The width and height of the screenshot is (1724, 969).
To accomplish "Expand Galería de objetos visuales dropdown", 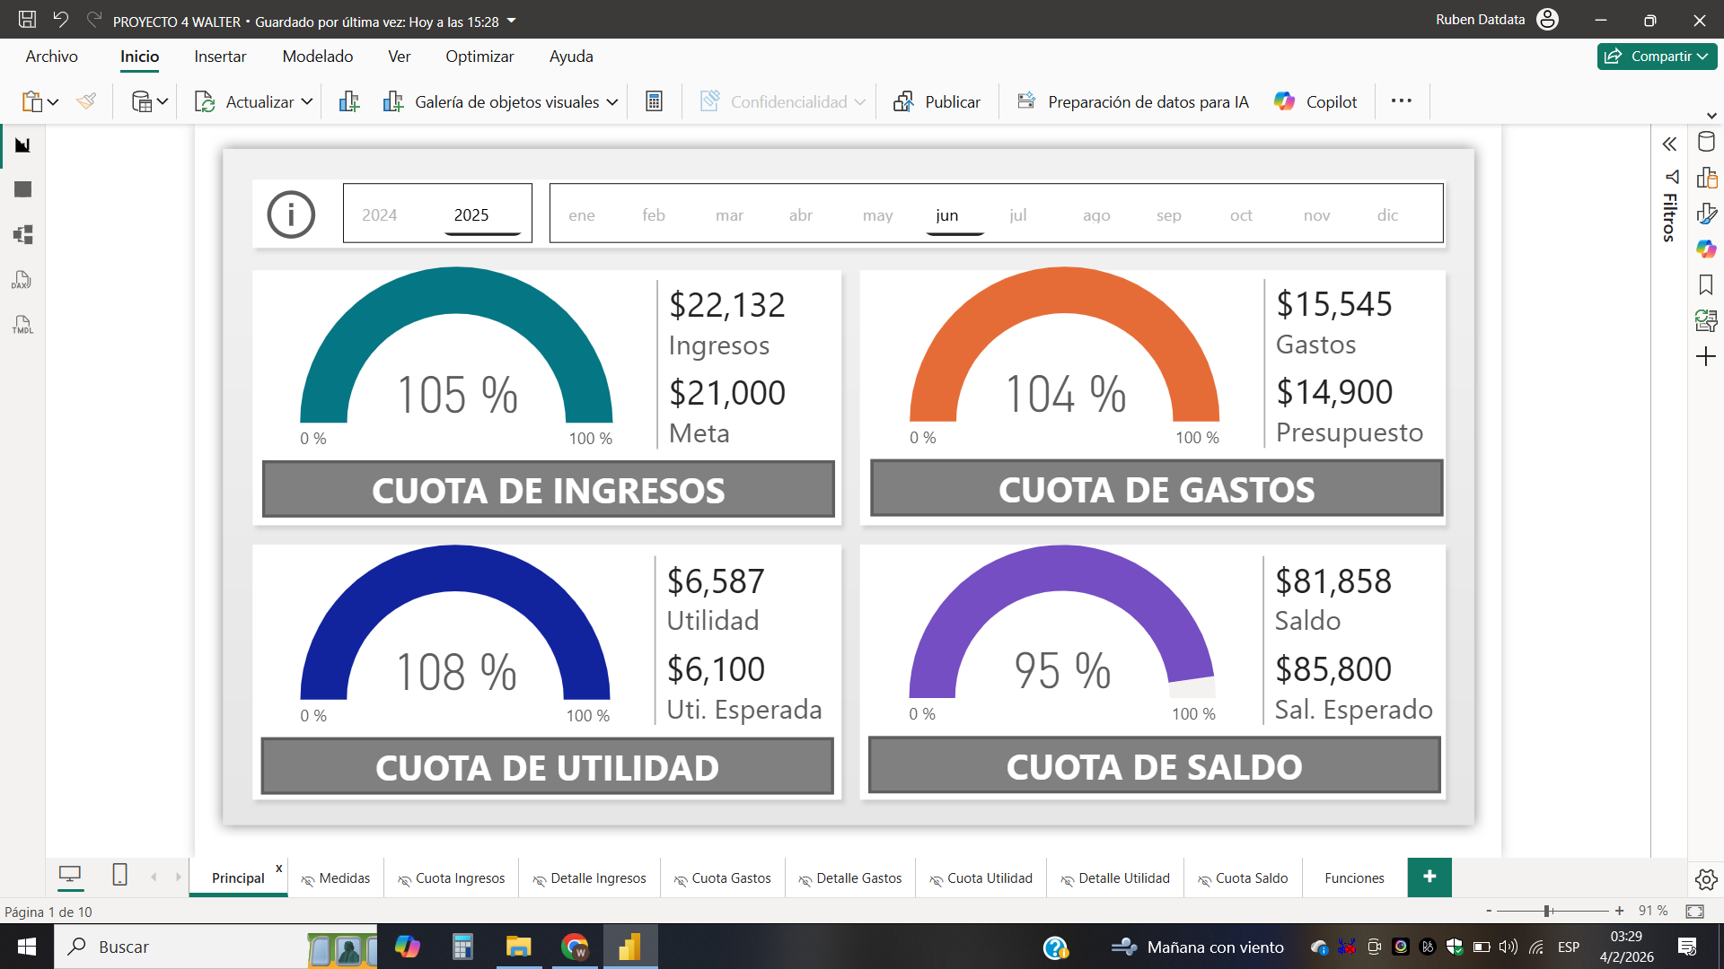I will coord(612,102).
